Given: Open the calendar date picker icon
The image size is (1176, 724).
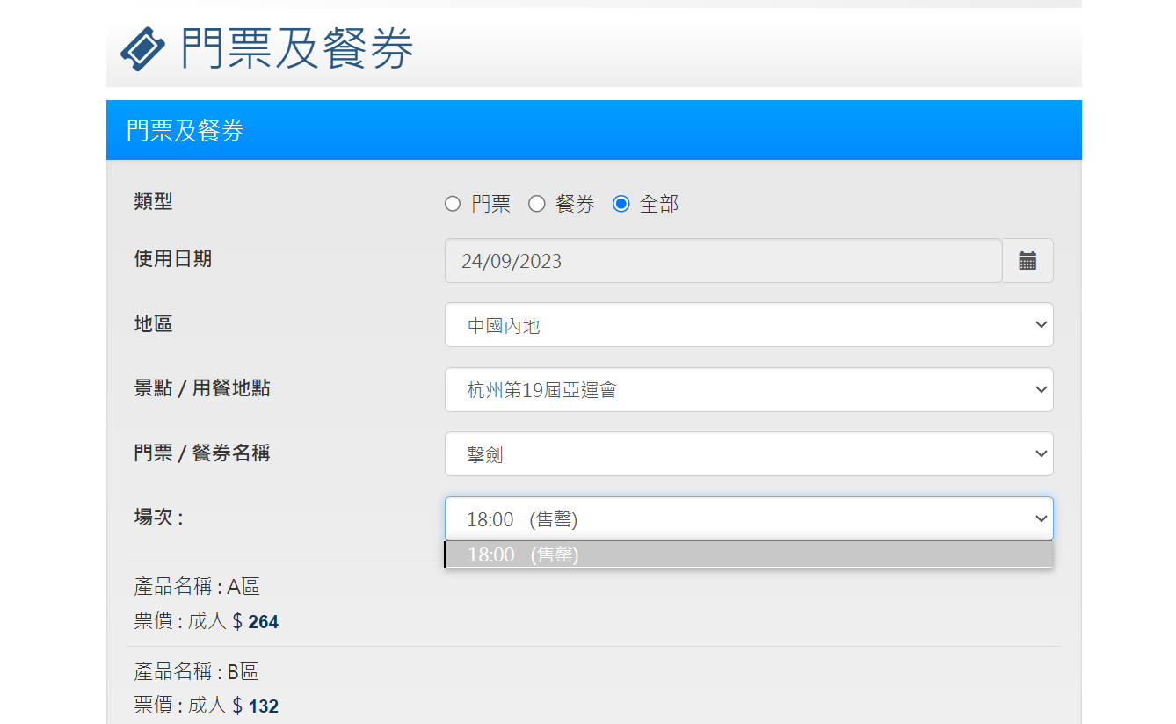Looking at the screenshot, I should point(1027,261).
